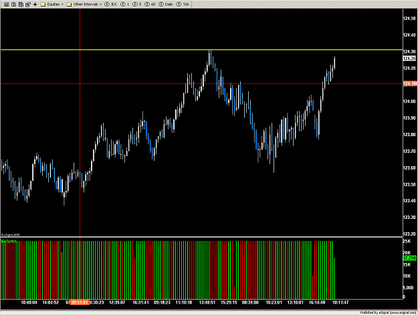Switch to the Daily interval

(x=166, y=4)
